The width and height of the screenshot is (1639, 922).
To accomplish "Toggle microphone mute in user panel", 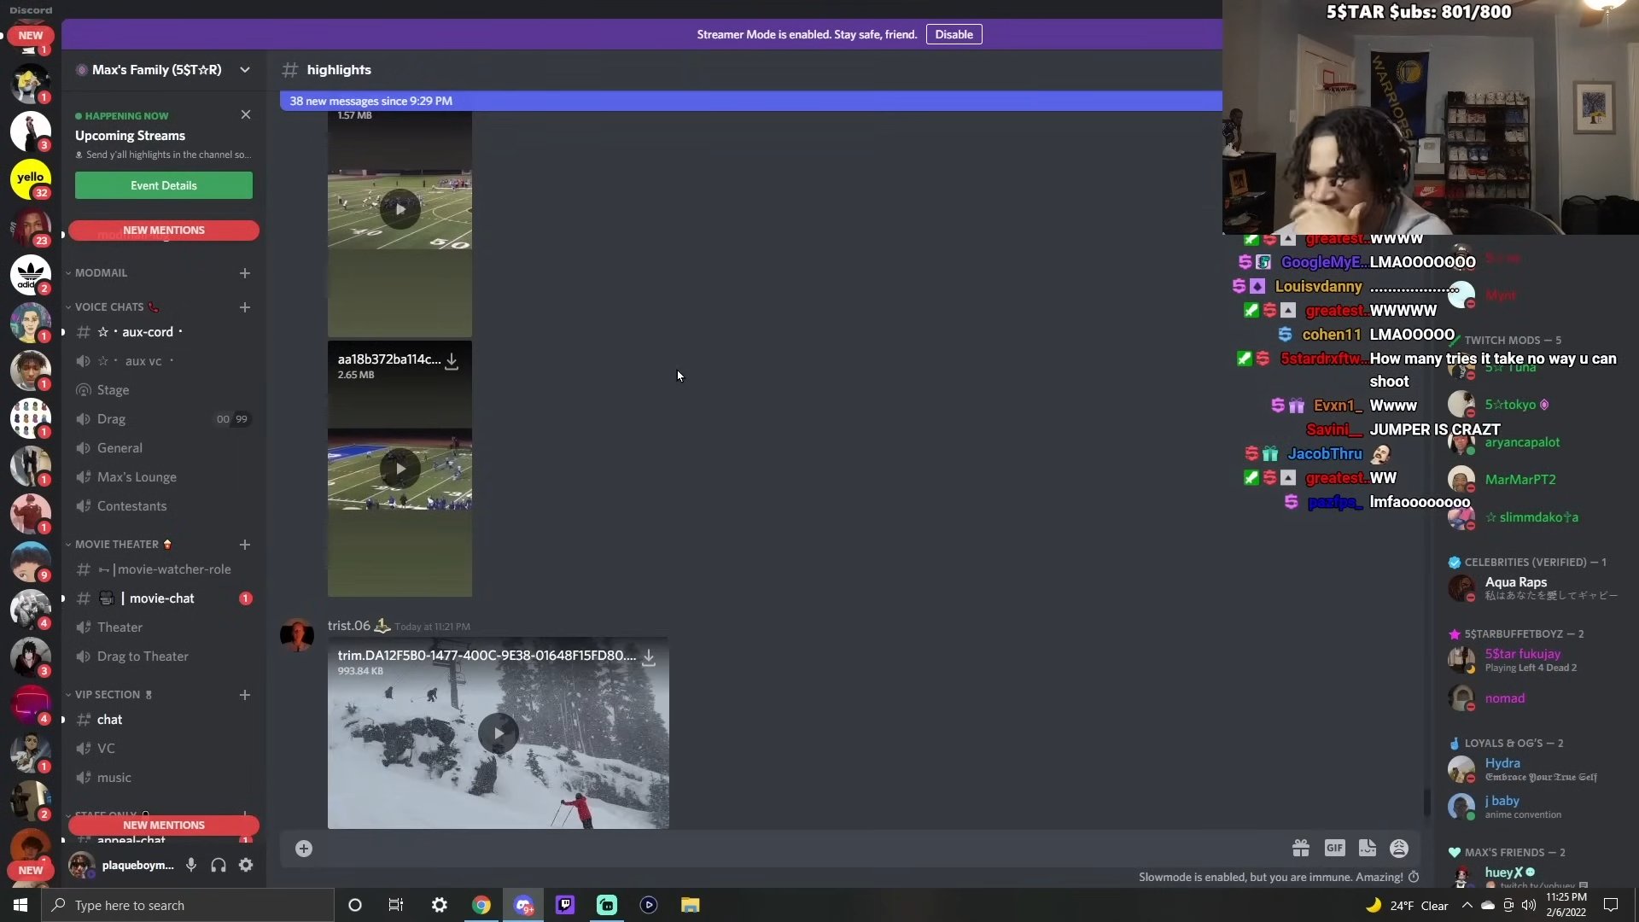I will (x=191, y=865).
